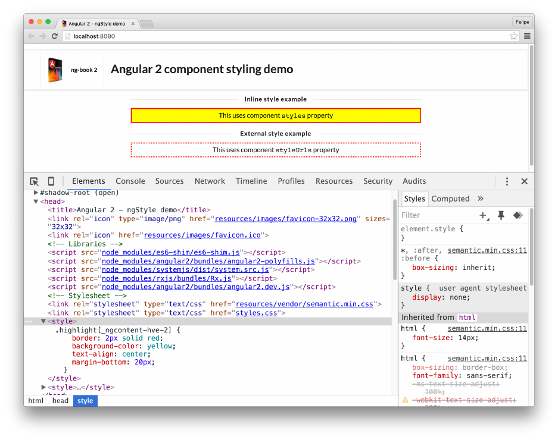The image size is (558, 440).
Task: Expand the second collapsed style element
Action: click(x=43, y=387)
